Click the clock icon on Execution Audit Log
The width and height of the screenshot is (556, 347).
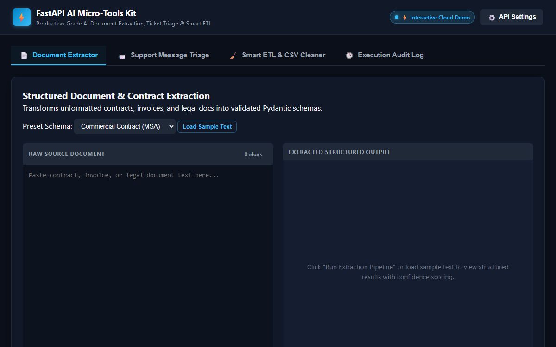[349, 55]
